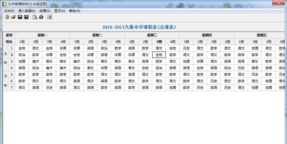Viewport: 287px width, 144px height.
Task: Click the 星期五 column header
Action: tap(260, 35)
